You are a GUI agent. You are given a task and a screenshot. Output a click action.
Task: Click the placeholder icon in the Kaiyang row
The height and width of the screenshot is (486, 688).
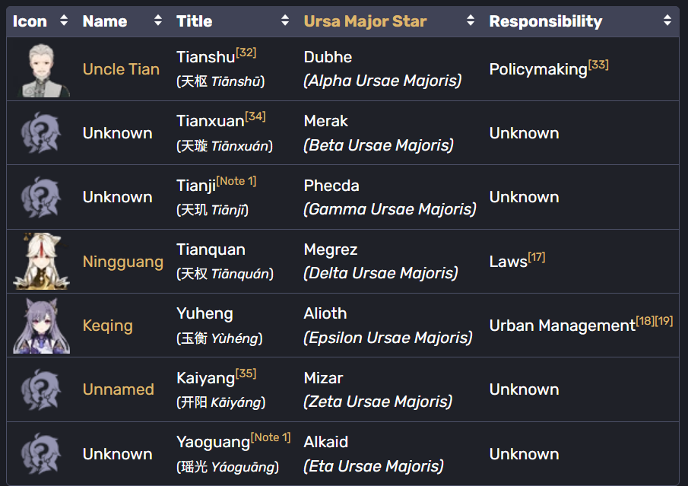(43, 389)
